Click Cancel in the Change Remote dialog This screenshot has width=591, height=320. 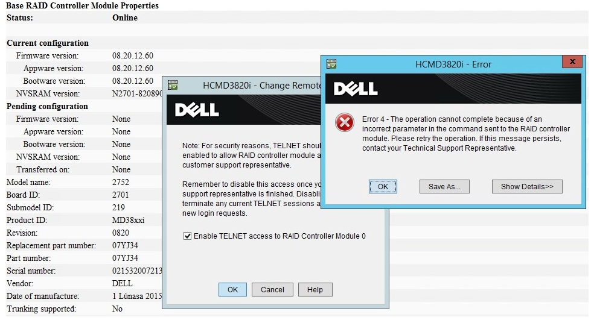(x=272, y=289)
